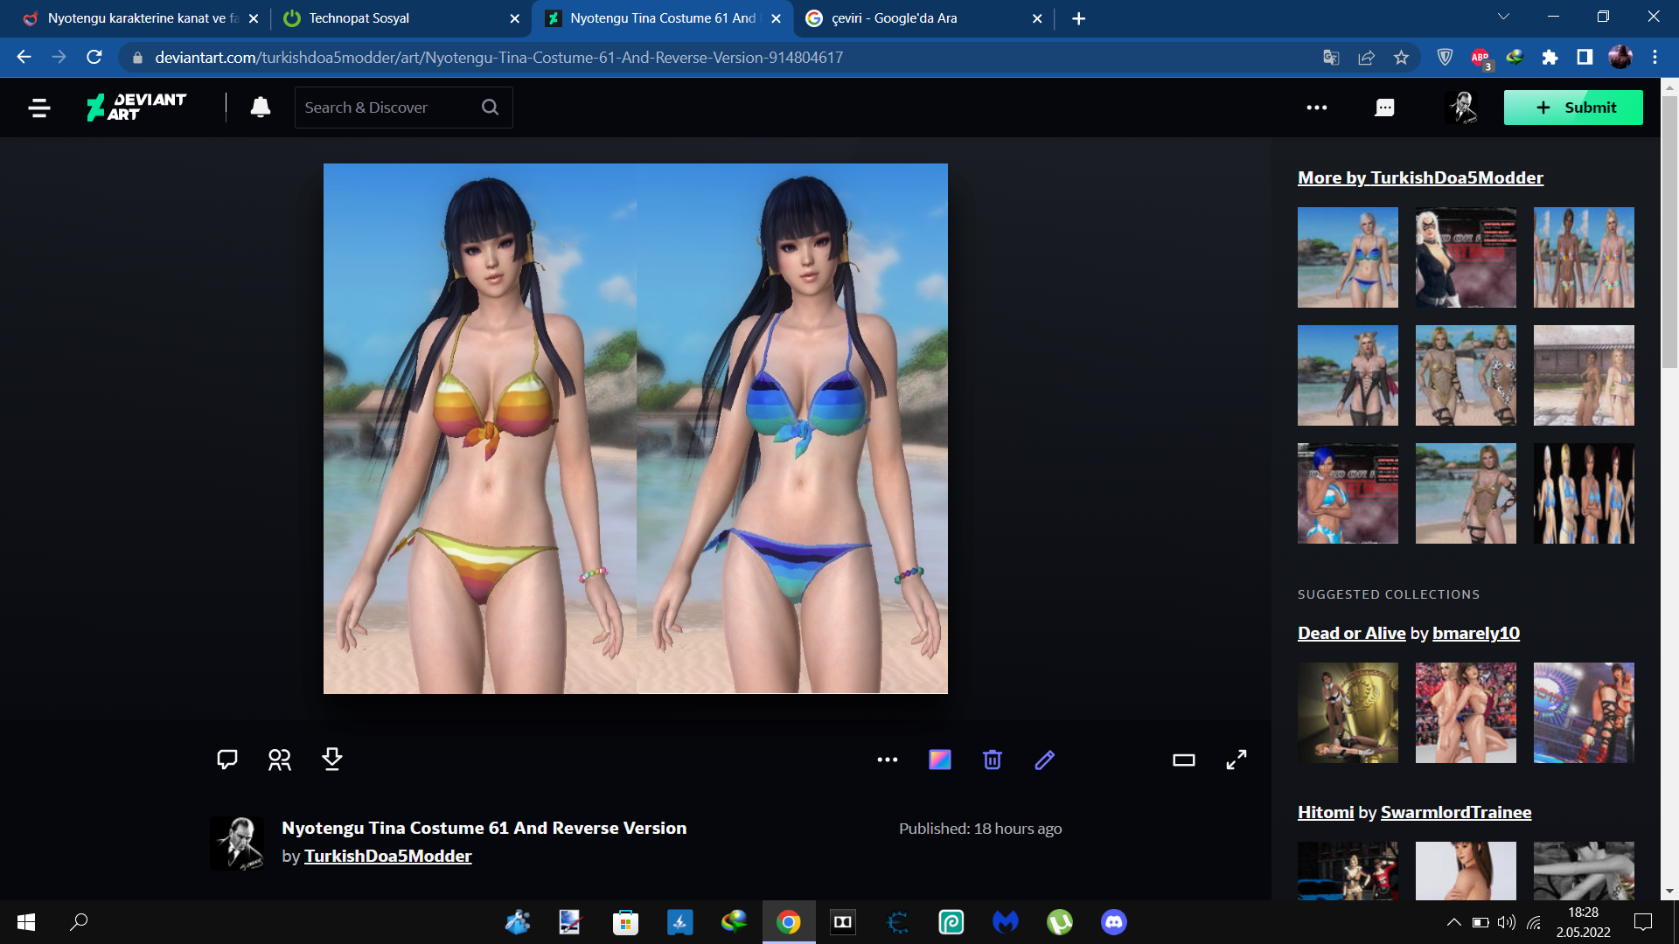
Task: Open Microsoft Store from the taskbar
Action: [625, 922]
